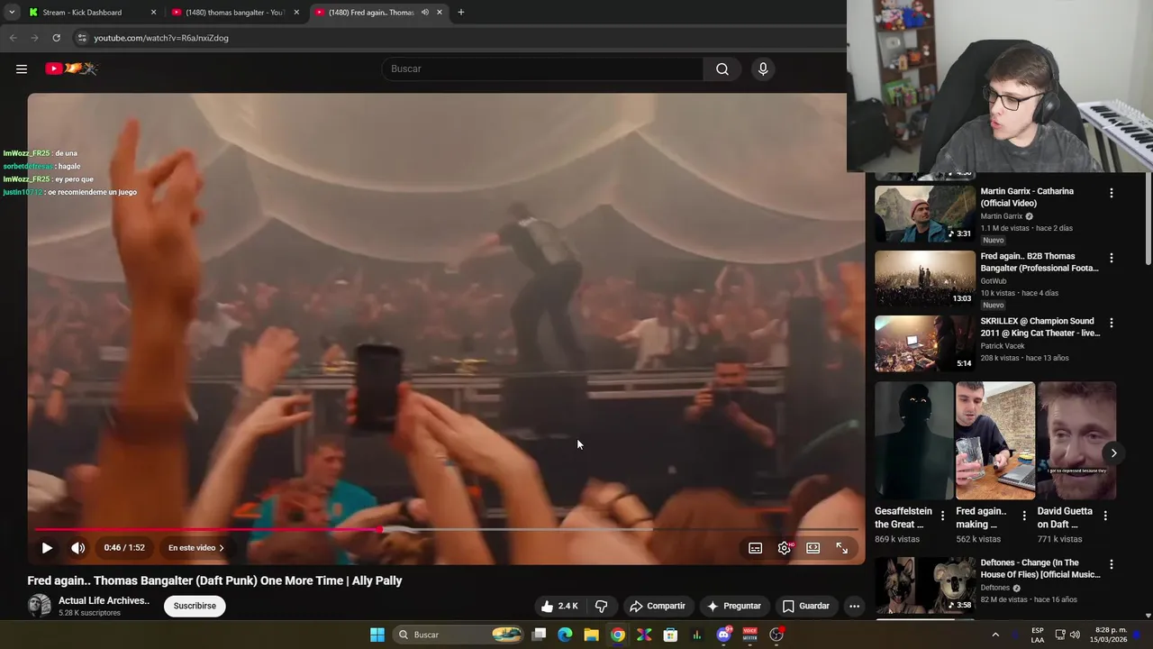This screenshot has height=649, width=1153.
Task: Open the tab search dropdown arrow
Action: pyautogui.click(x=12, y=13)
